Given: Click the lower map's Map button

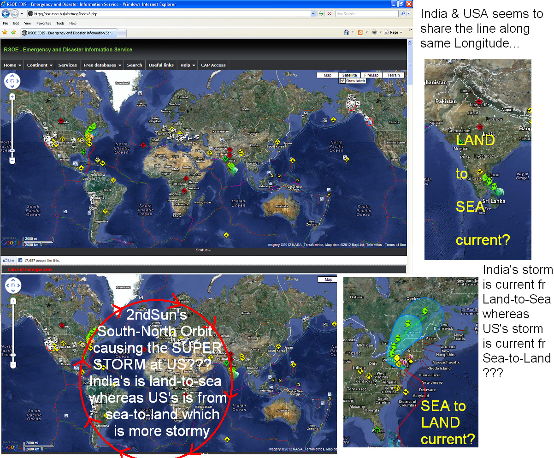Looking at the screenshot, I should 328,280.
